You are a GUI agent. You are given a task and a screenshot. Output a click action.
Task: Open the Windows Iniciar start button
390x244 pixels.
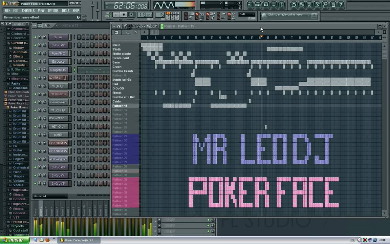[15, 240]
